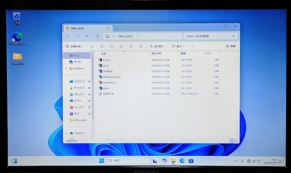Refresh the Office 2024 folder view
The height and width of the screenshot is (173, 291).
[x=97, y=36]
